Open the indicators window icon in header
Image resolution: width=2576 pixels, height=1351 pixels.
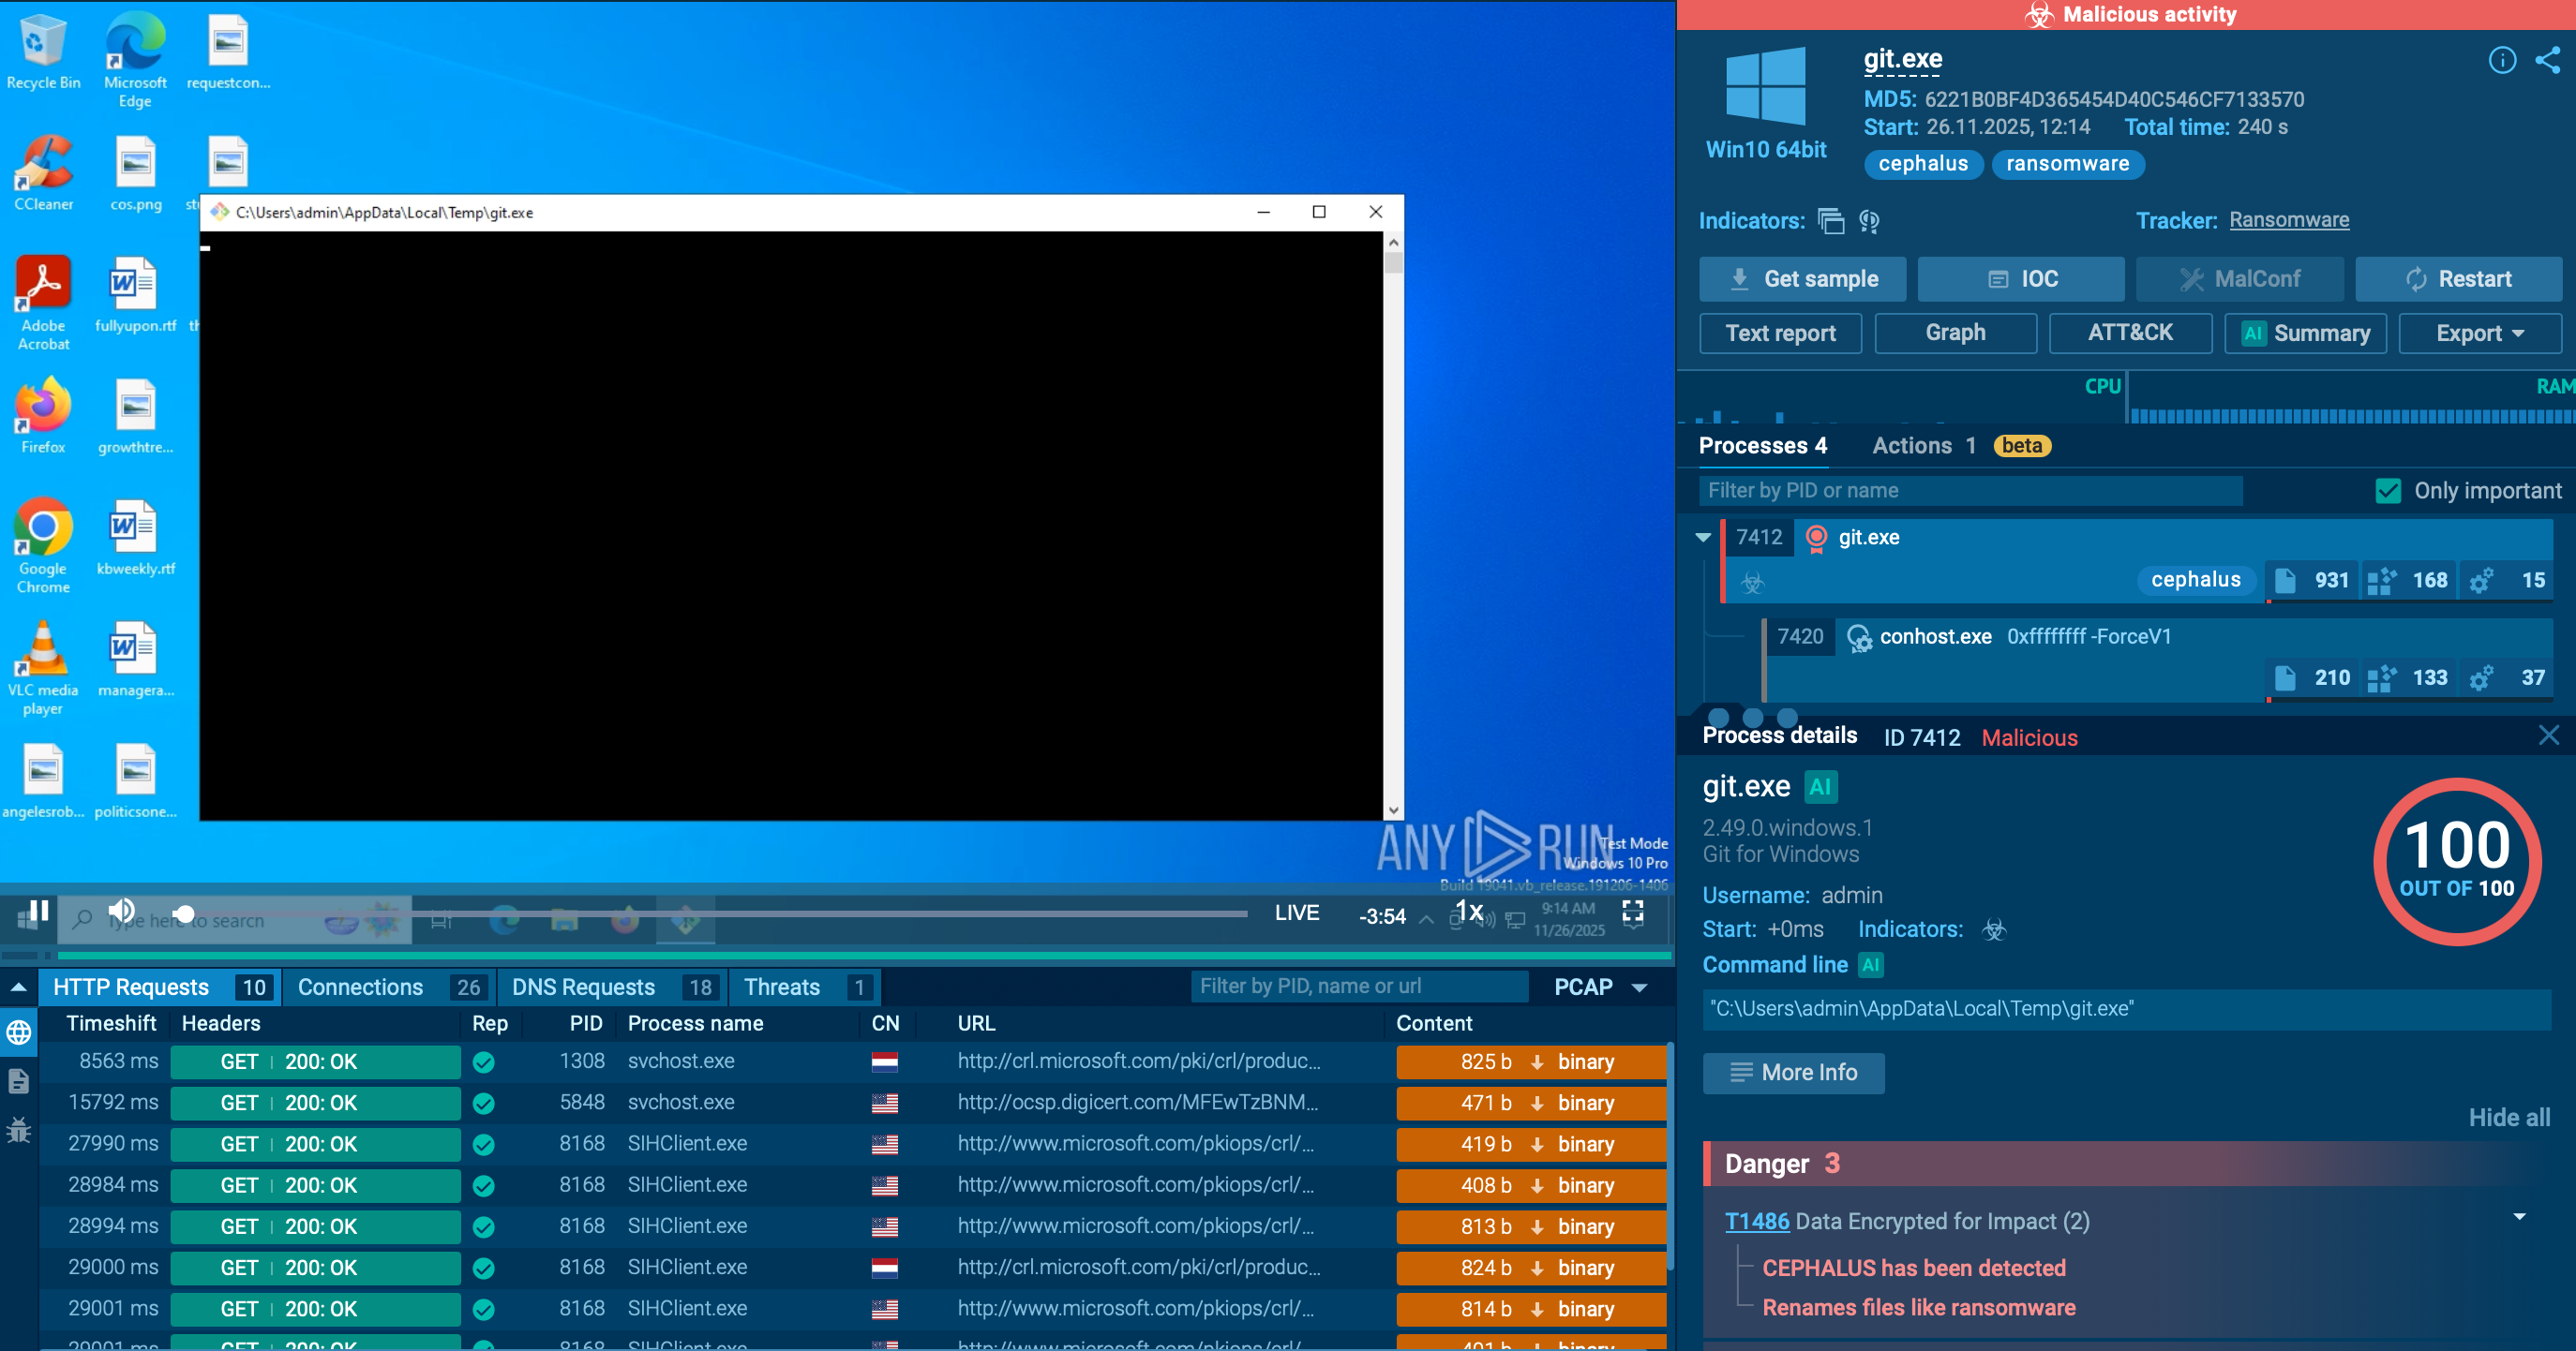pyautogui.click(x=1830, y=221)
